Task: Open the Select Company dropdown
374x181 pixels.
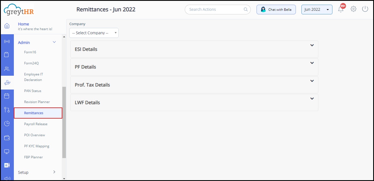Action: click(x=94, y=33)
